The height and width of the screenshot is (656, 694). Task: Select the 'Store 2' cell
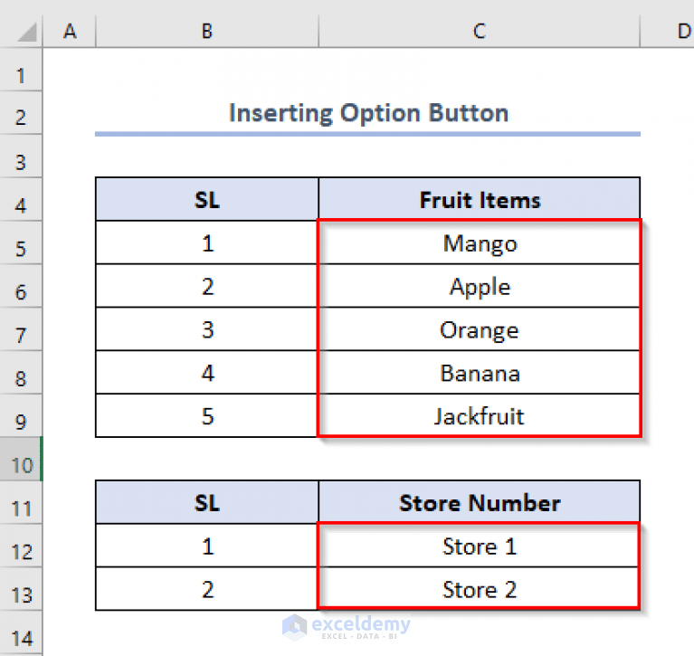[480, 590]
